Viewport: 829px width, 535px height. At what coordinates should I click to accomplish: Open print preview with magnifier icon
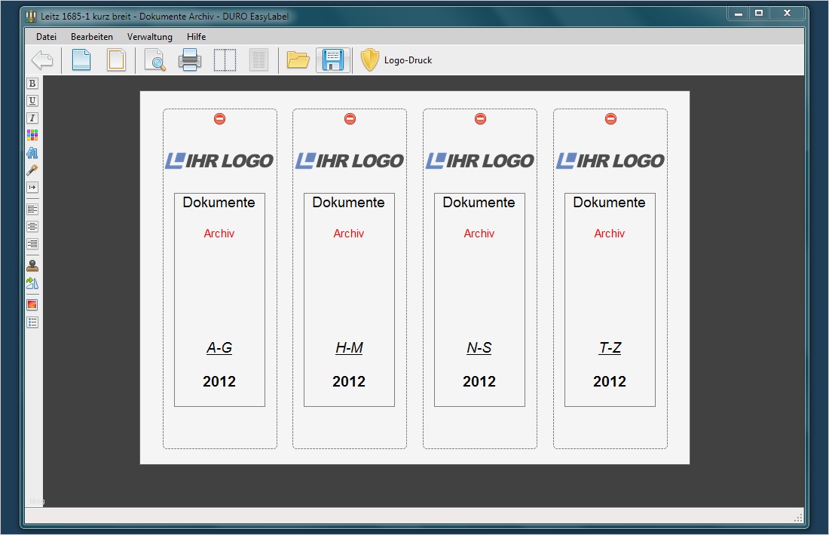point(155,60)
